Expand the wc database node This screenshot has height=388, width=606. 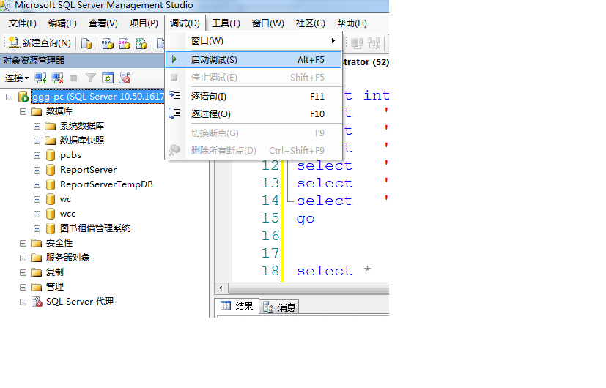pos(37,200)
